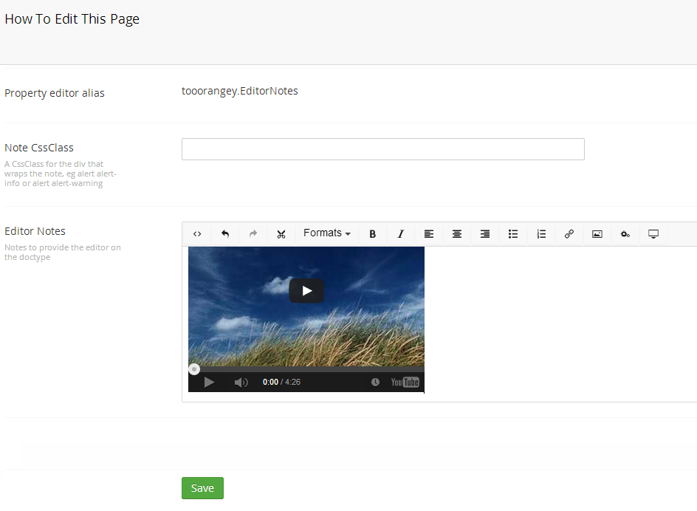Expand the Formats dropdown
The image size is (697, 511).
pyautogui.click(x=326, y=233)
